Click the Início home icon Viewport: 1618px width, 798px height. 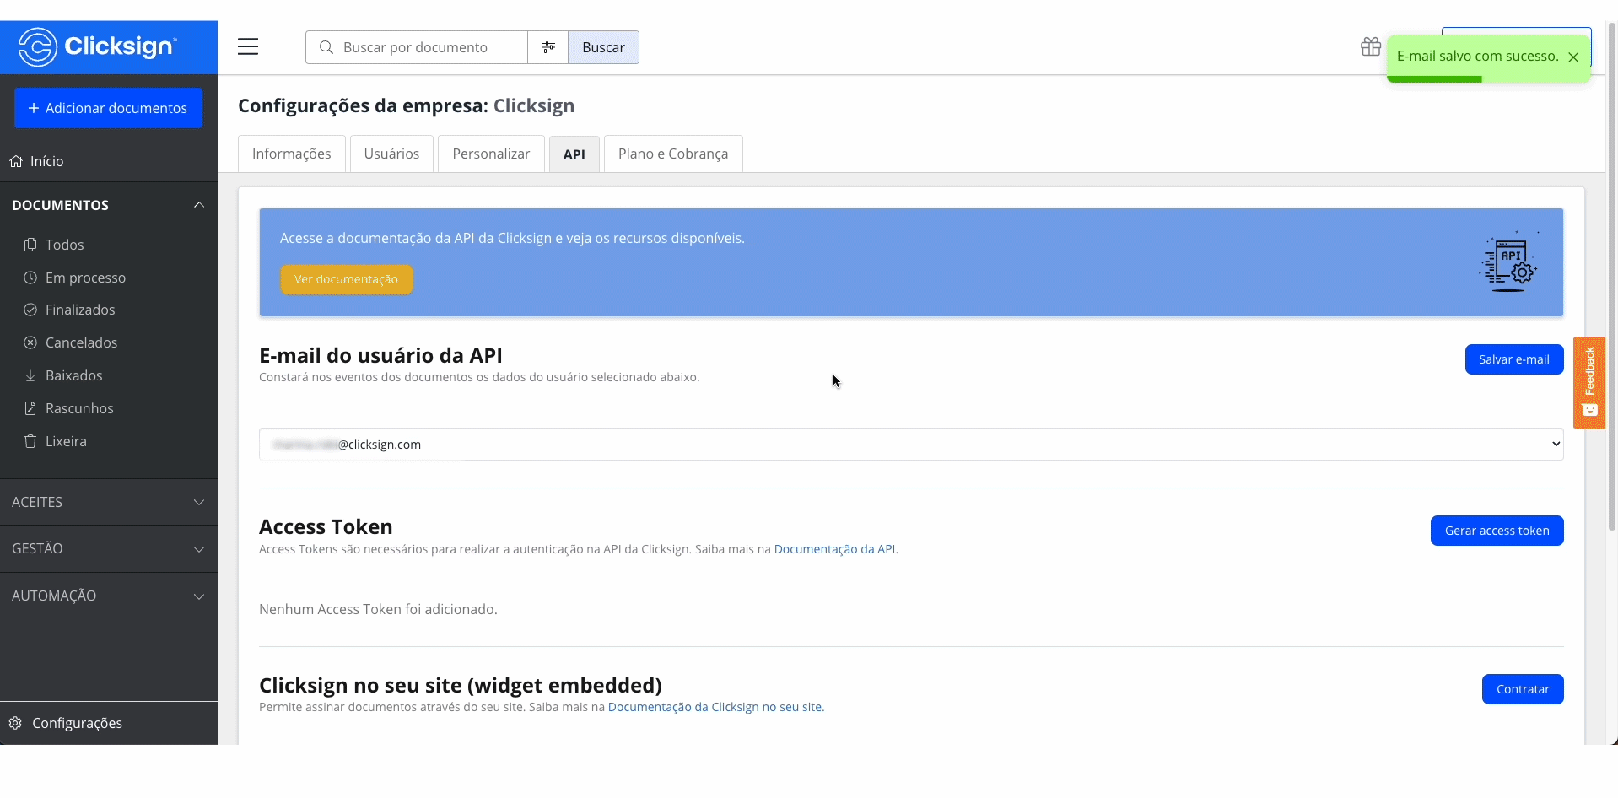click(16, 161)
